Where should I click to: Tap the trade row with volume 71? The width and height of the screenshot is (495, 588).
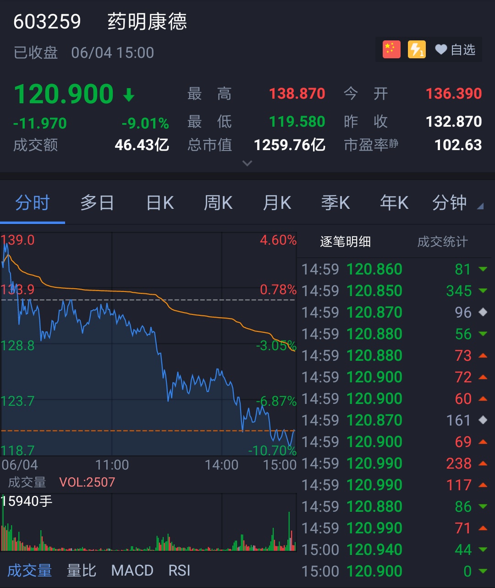[396, 528]
